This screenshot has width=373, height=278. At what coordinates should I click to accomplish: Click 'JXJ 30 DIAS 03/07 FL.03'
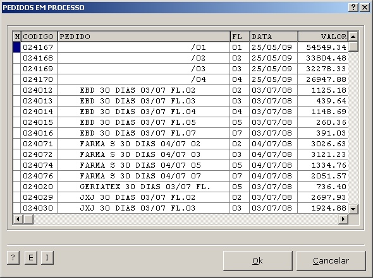tap(137, 208)
